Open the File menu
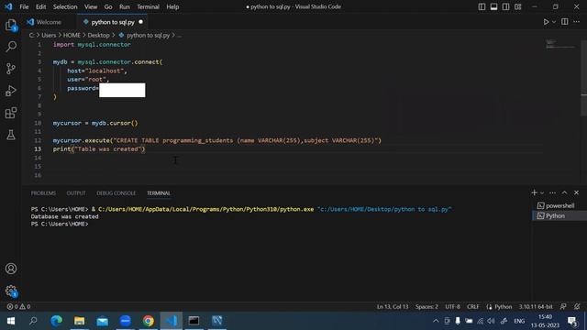 [24, 6]
